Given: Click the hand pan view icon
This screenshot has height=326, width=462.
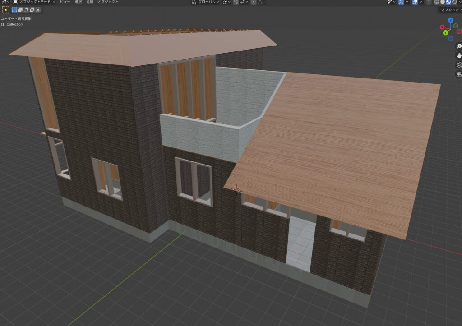Looking at the screenshot, I should [x=459, y=56].
